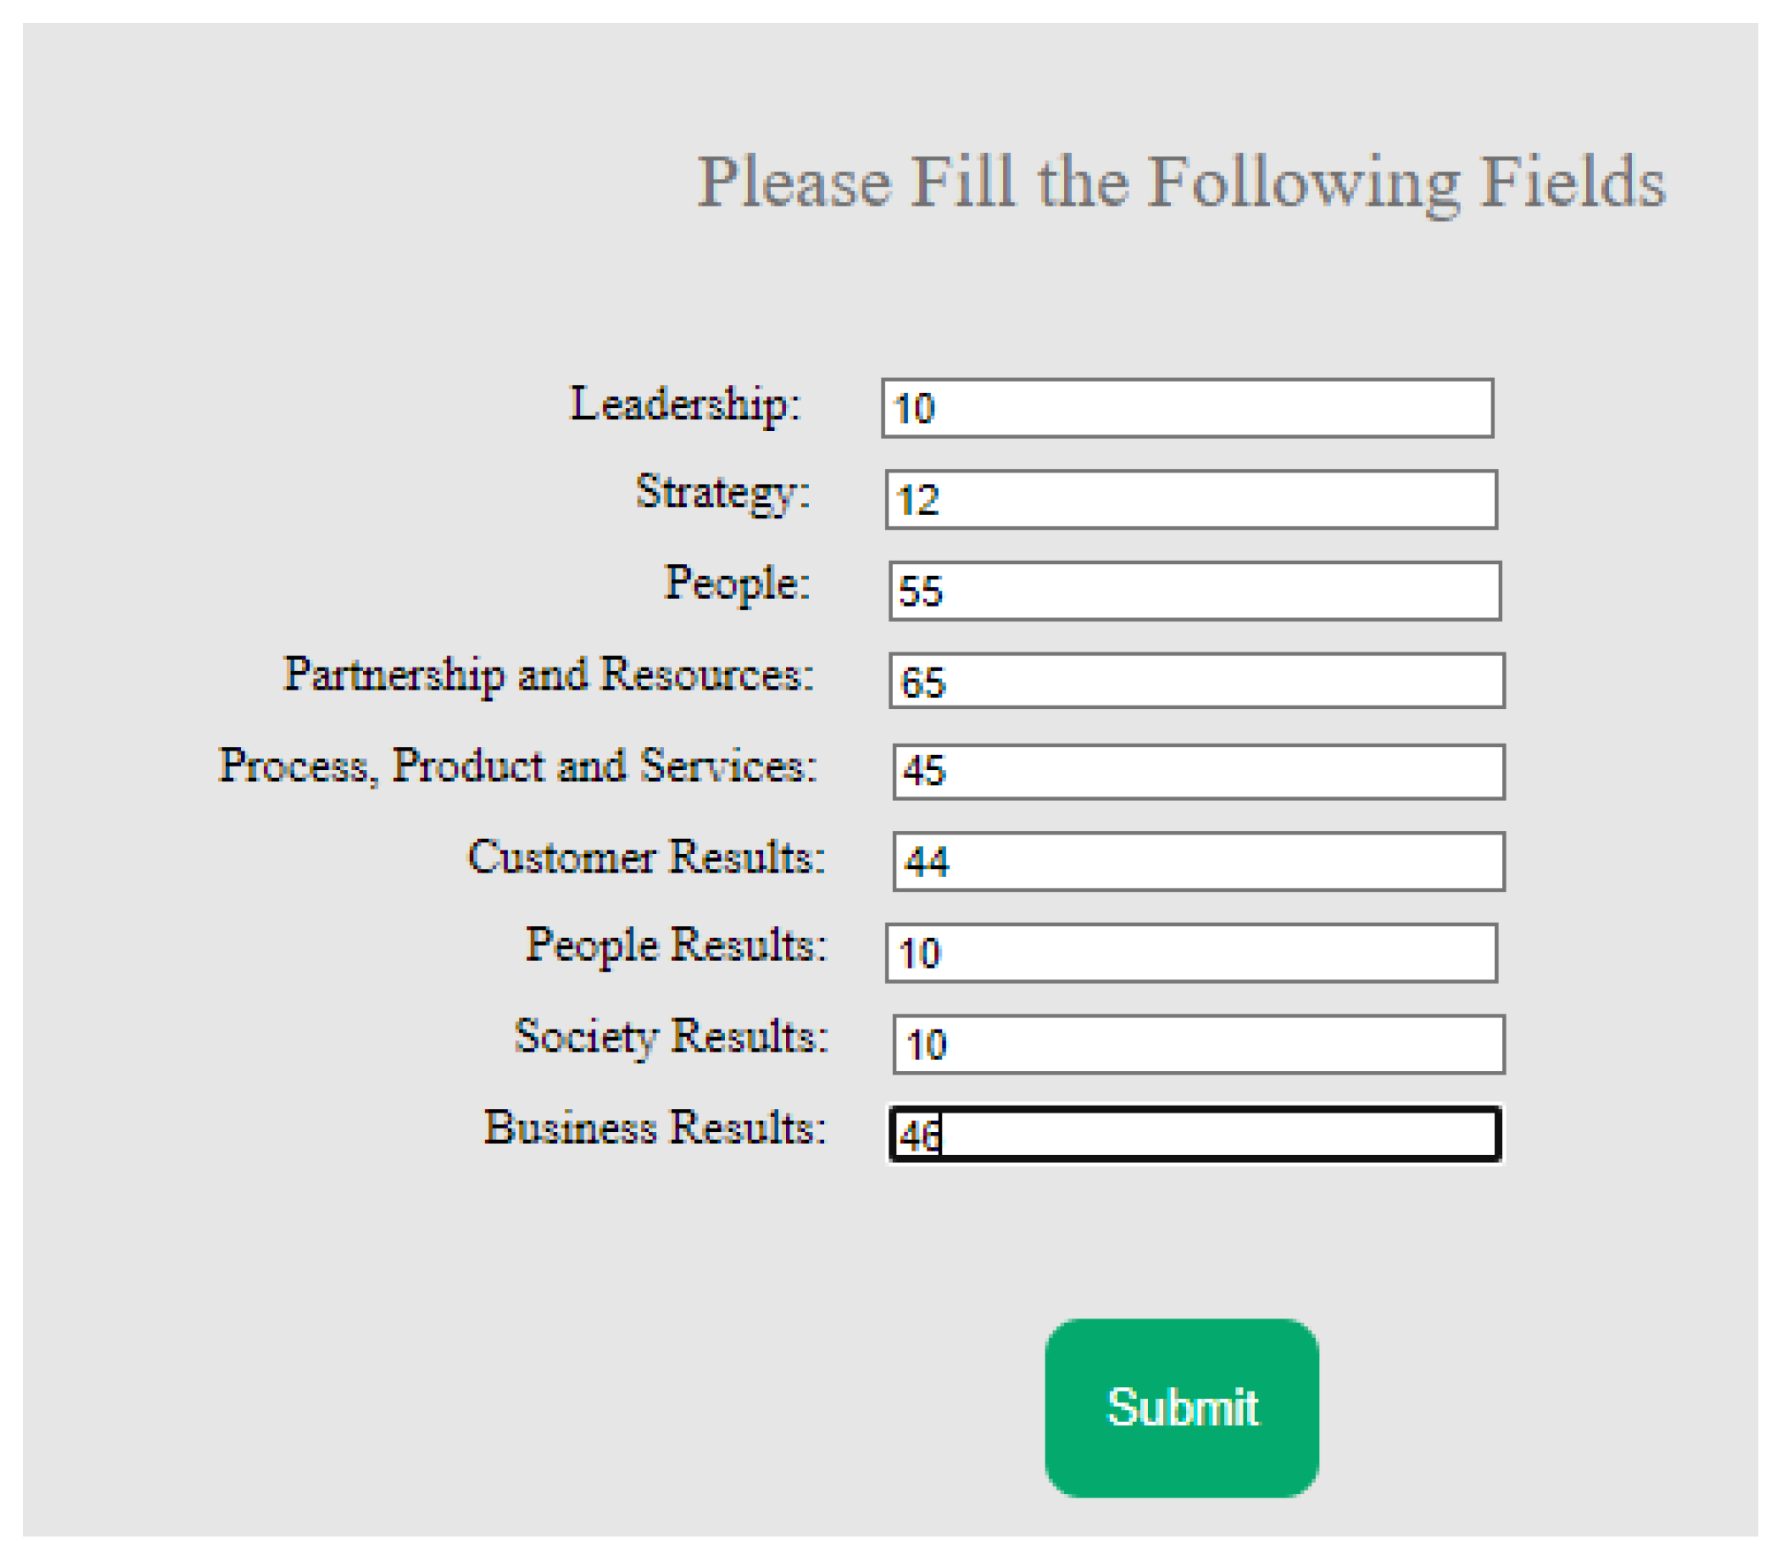This screenshot has width=1783, height=1563.
Task: Click the "Strategy:" label text
Action: [722, 492]
